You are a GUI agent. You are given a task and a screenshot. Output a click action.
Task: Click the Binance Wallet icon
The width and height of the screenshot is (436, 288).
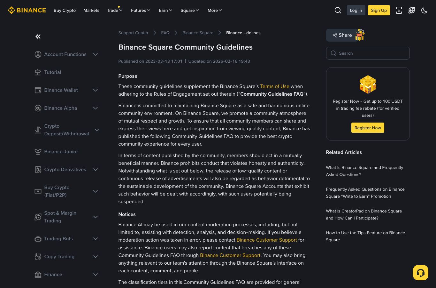tap(38, 90)
